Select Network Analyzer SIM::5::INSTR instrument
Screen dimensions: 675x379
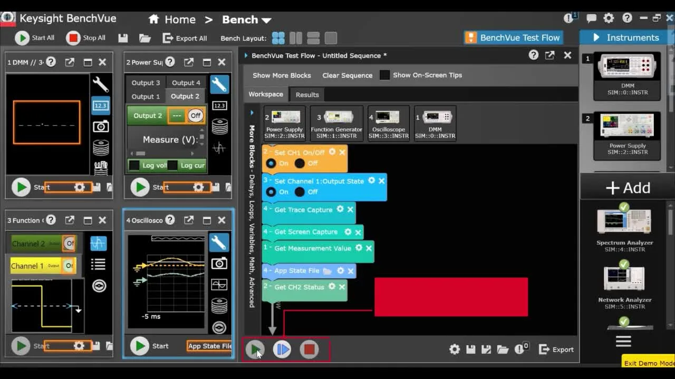tap(624, 285)
